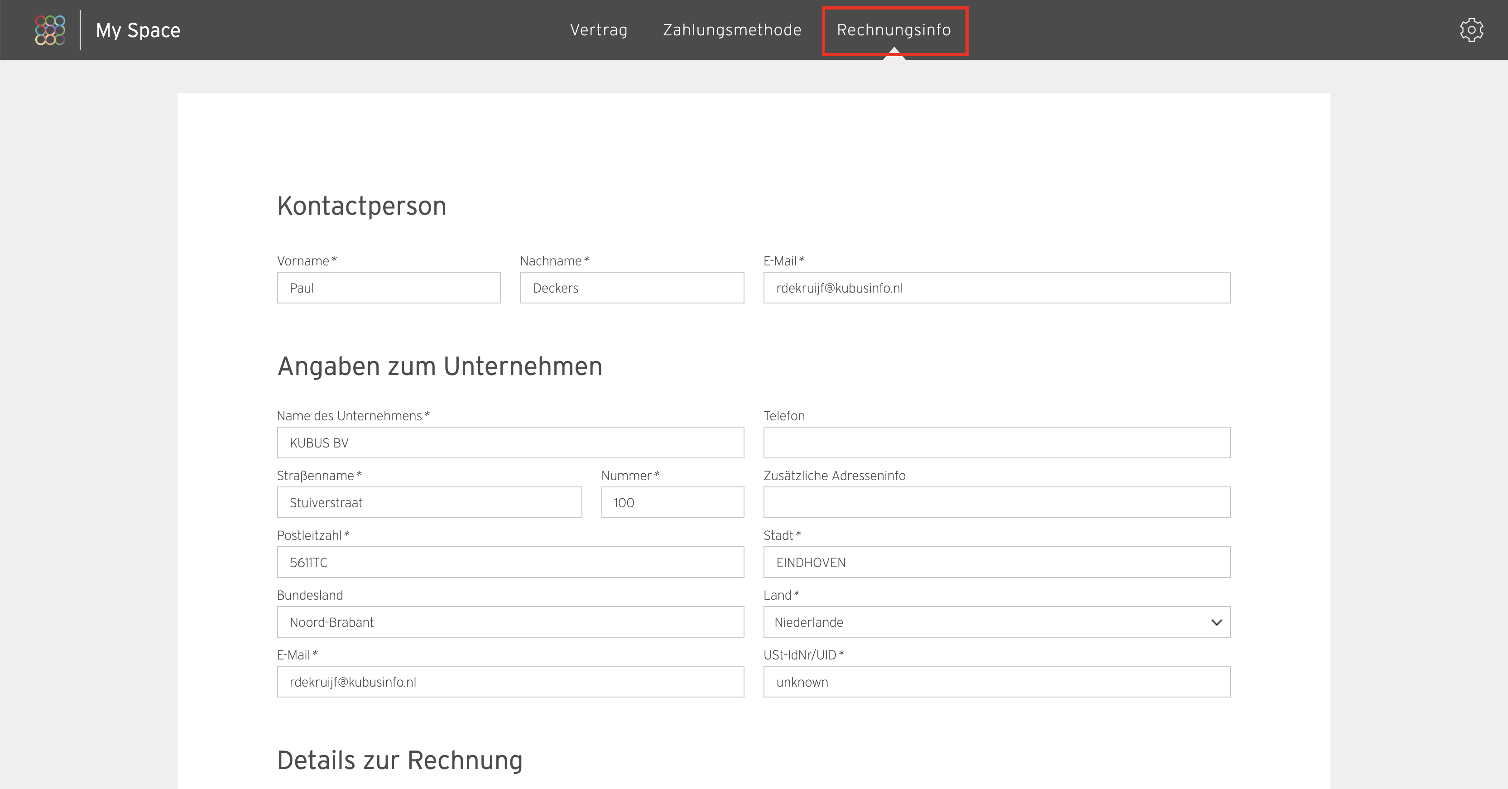Viewport: 1508px width, 789px height.
Task: Select the Rechnungsinfo tab
Action: [x=894, y=30]
